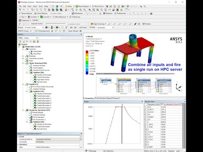Collapse the Scope section in Details
The height and width of the screenshot is (152, 203).
[18, 136]
